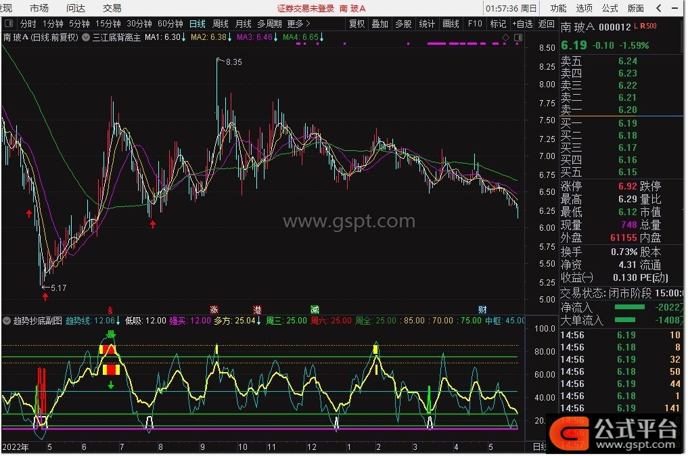Image resolution: width=688 pixels, height=456 pixels.
Task: Switch to 30分钟 period
Action: tap(139, 24)
